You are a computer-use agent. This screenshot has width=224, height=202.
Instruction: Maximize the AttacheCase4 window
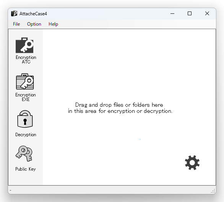coord(190,13)
